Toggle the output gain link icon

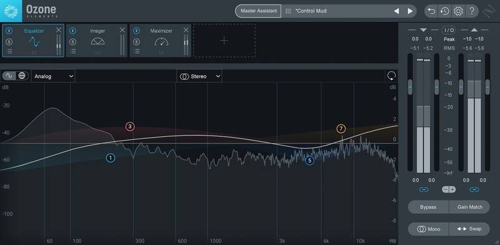[x=474, y=189]
